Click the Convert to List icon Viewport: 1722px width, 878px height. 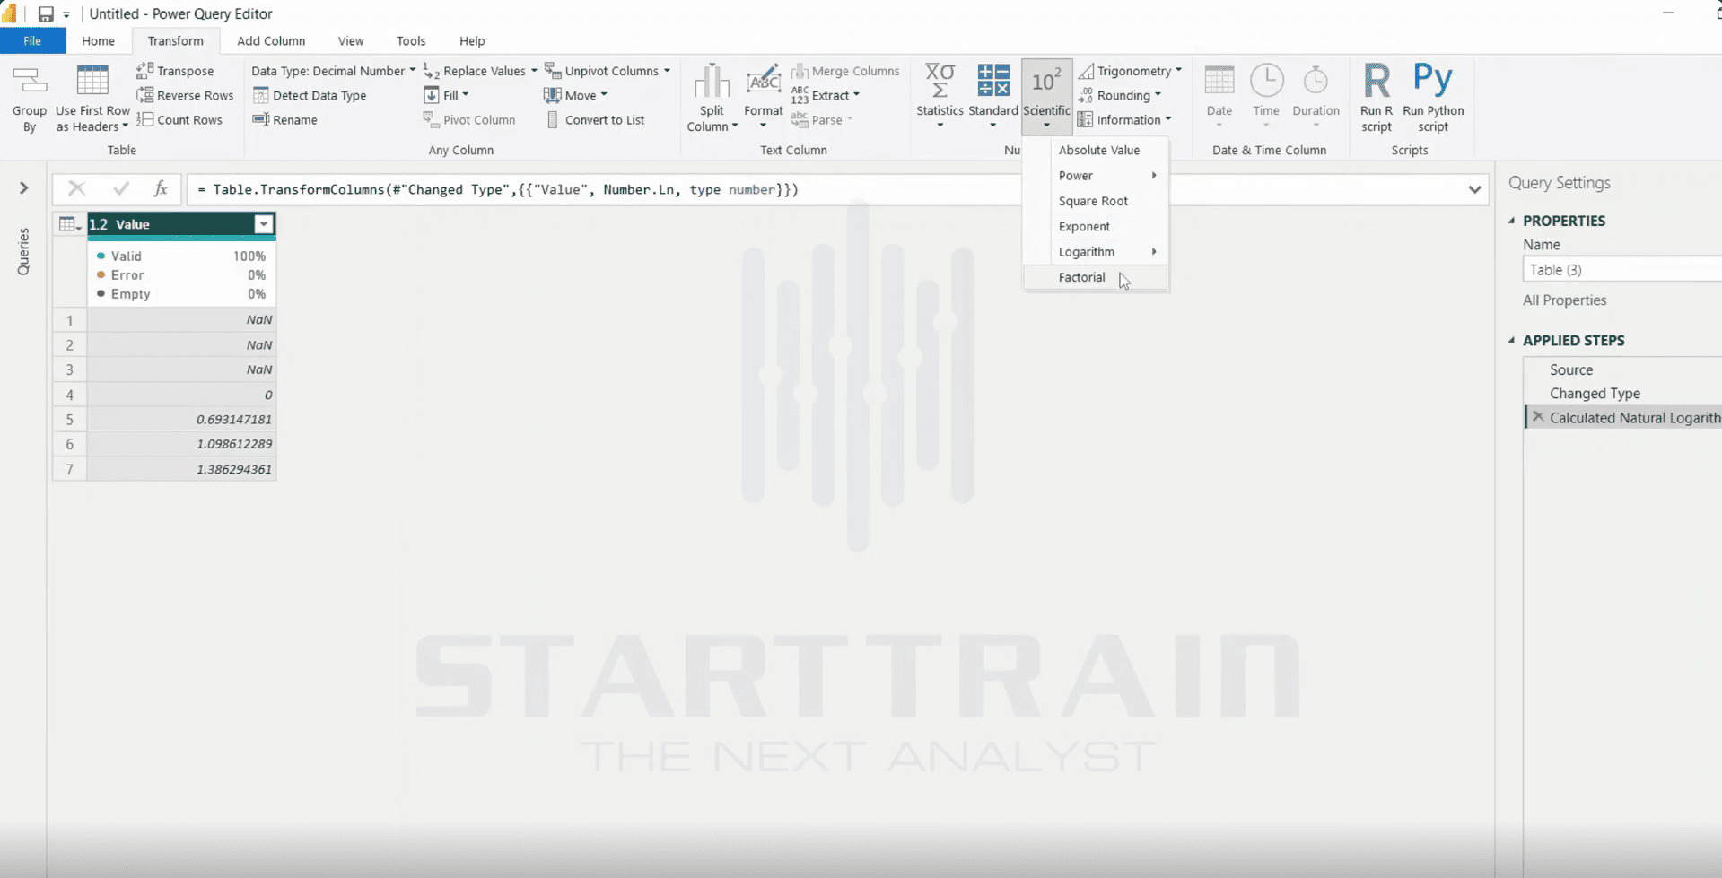553,119
